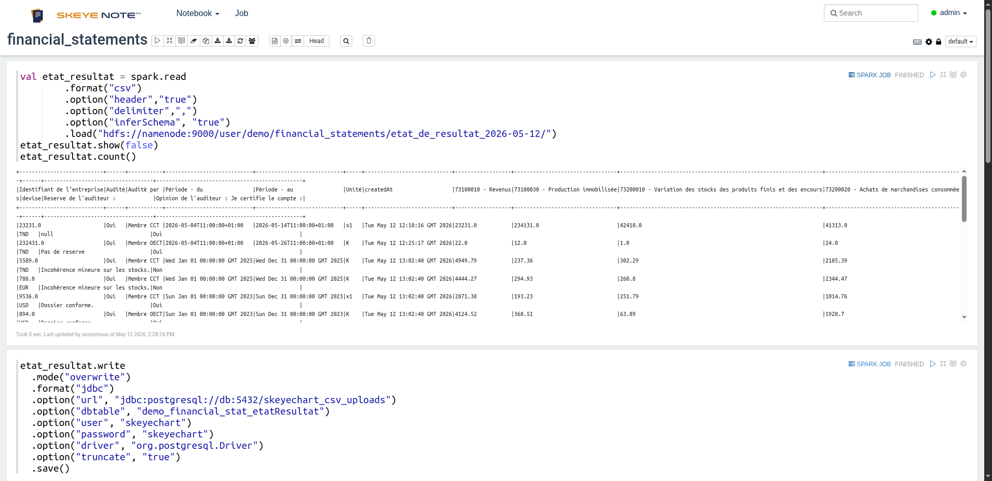992x481 pixels.
Task: Open collaborators via the group people icon
Action: pos(252,41)
